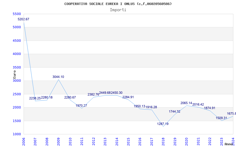Select the data label 2065.14
The width and height of the screenshot is (236, 147).
(186, 103)
